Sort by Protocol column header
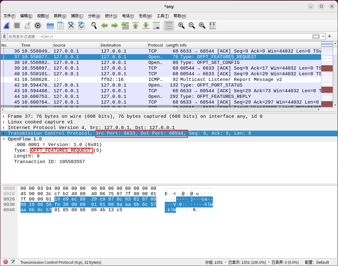 [156, 45]
